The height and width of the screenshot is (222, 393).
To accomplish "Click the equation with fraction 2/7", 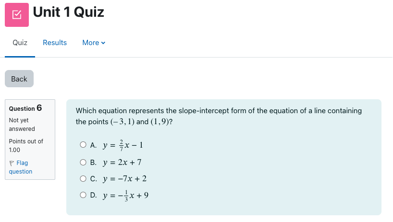I will (x=123, y=144).
